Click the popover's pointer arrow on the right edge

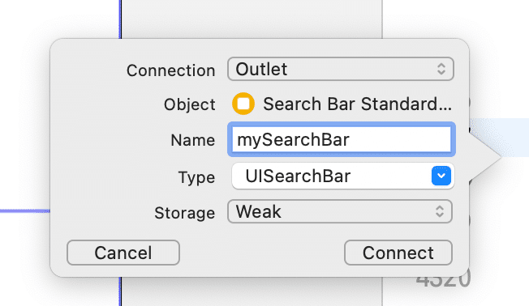click(x=485, y=156)
